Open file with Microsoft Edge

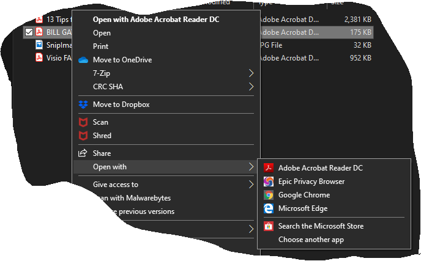[303, 208]
